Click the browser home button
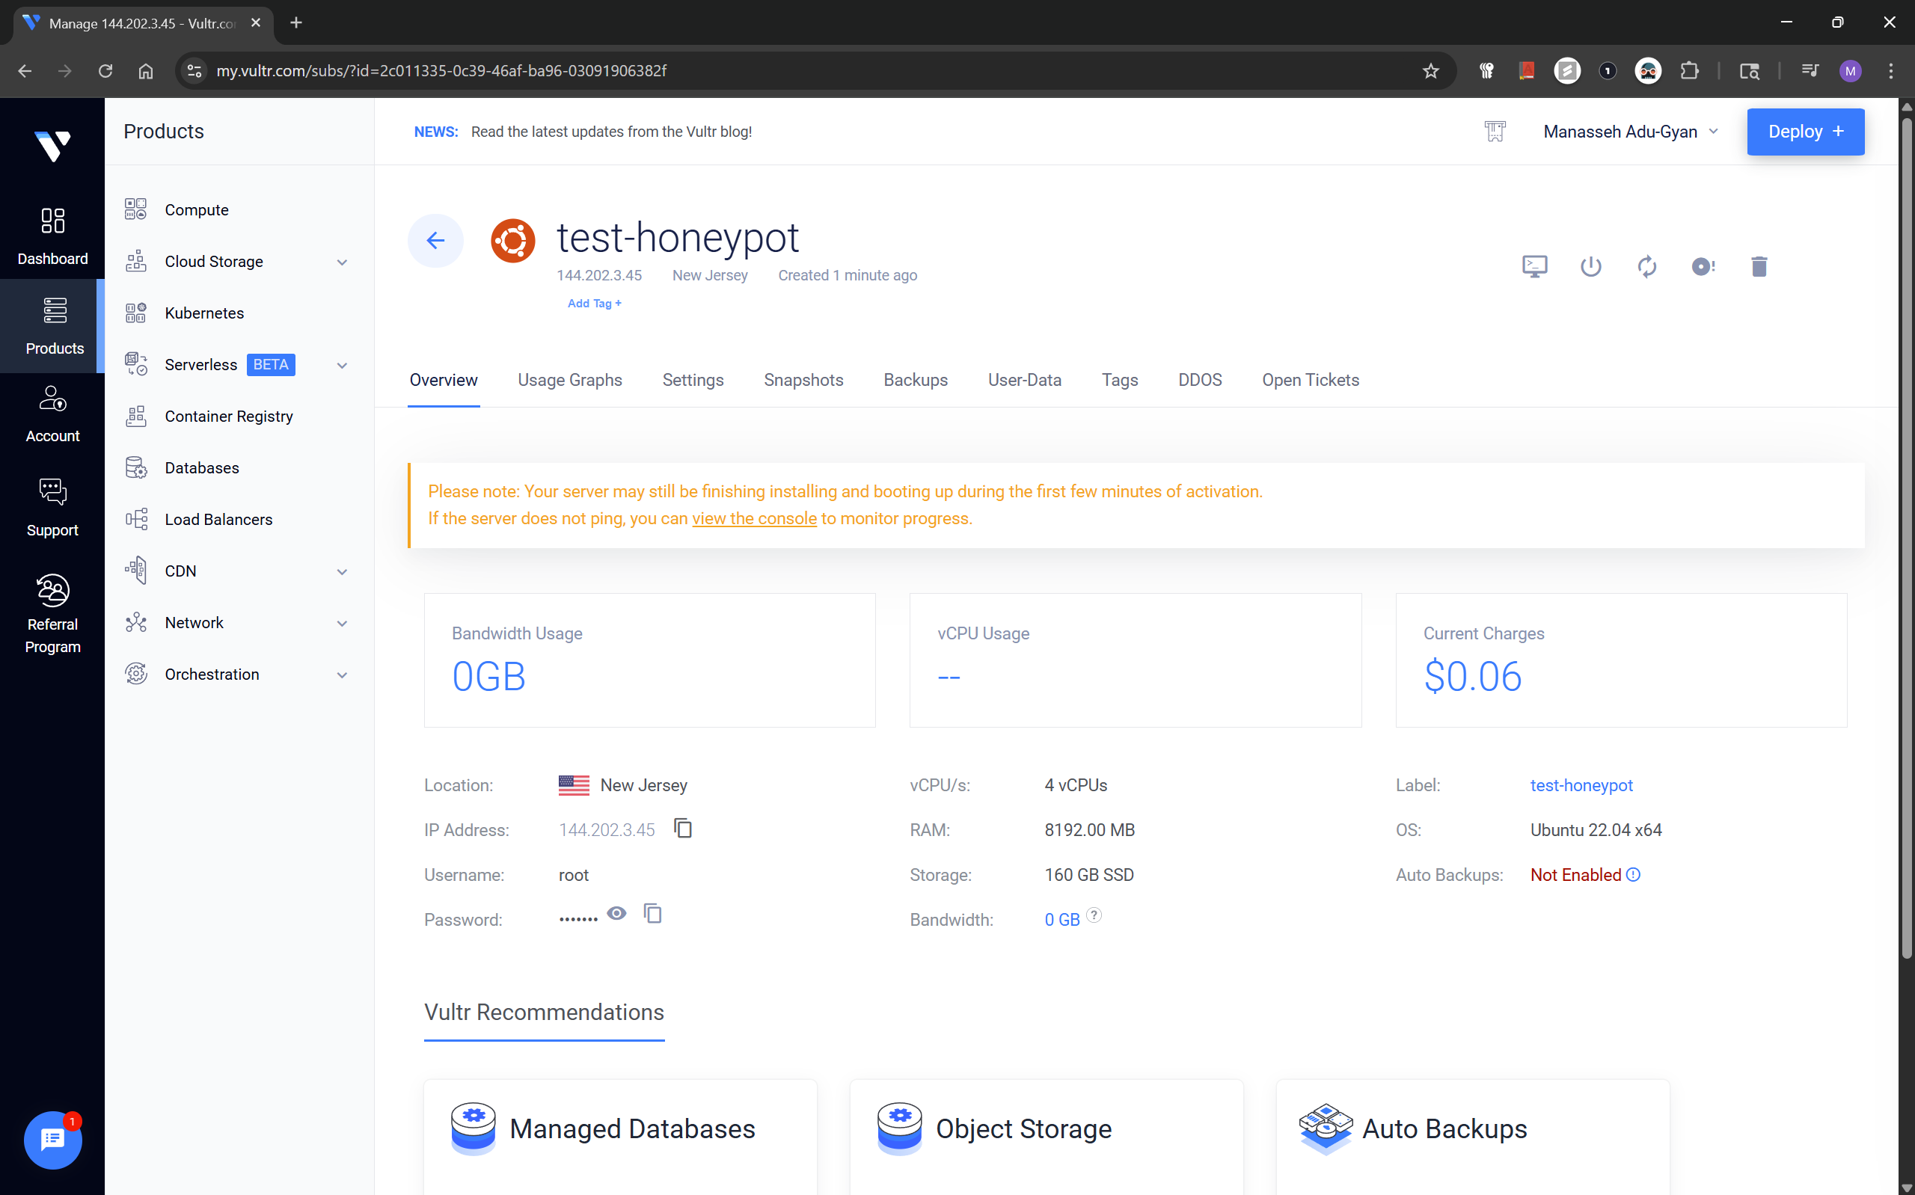The width and height of the screenshot is (1915, 1195). [145, 71]
